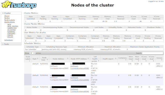Click the <memory:8192, vCores:8> maximum allocation
The height and width of the screenshot is (95, 165).
110,49
